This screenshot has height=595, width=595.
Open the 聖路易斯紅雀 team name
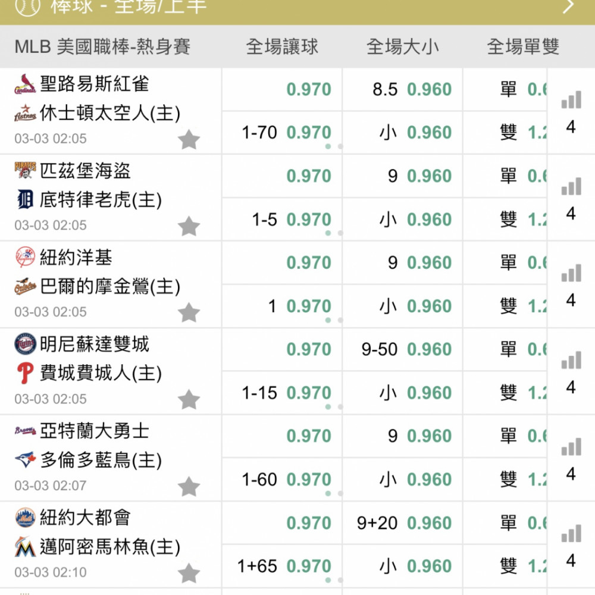point(95,84)
